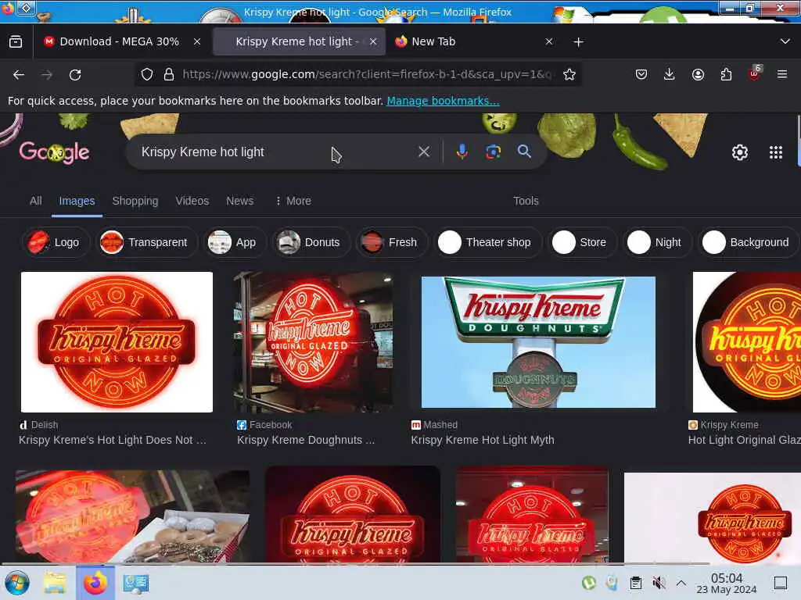The height and width of the screenshot is (600, 801).
Task: Search by image with Google Lens
Action: [493, 152]
